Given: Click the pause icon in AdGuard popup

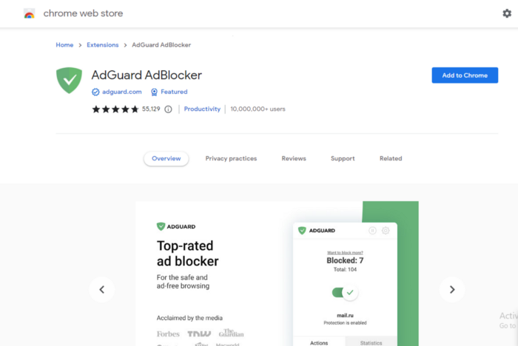Looking at the screenshot, I should (x=372, y=231).
